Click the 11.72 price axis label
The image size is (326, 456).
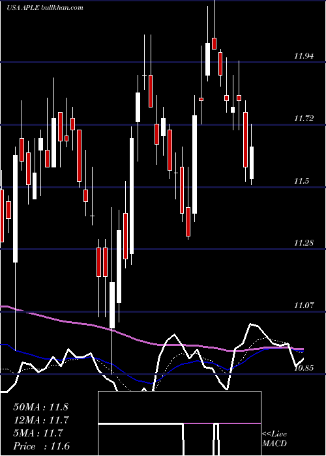(304, 119)
